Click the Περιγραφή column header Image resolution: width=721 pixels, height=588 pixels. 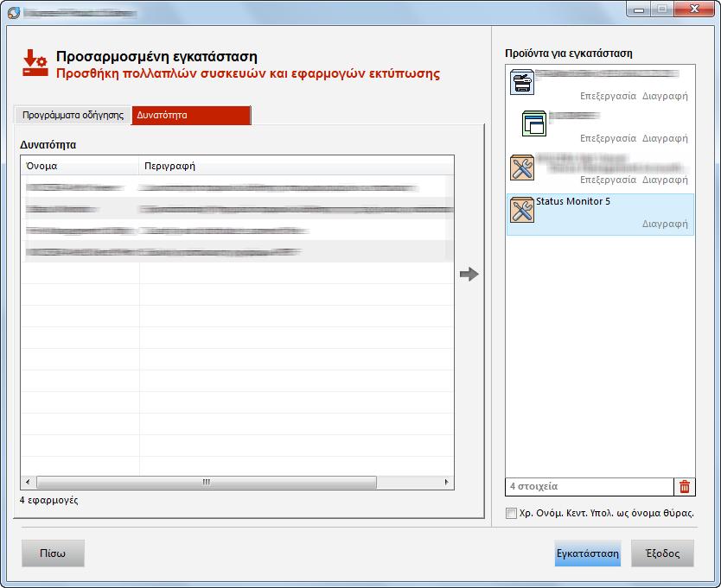coord(297,166)
